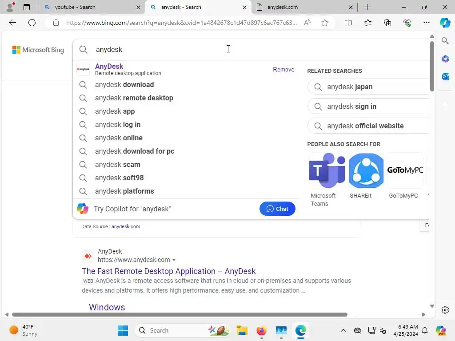The width and height of the screenshot is (455, 341).
Task: Open Collections icon in toolbar
Action: tap(387, 23)
